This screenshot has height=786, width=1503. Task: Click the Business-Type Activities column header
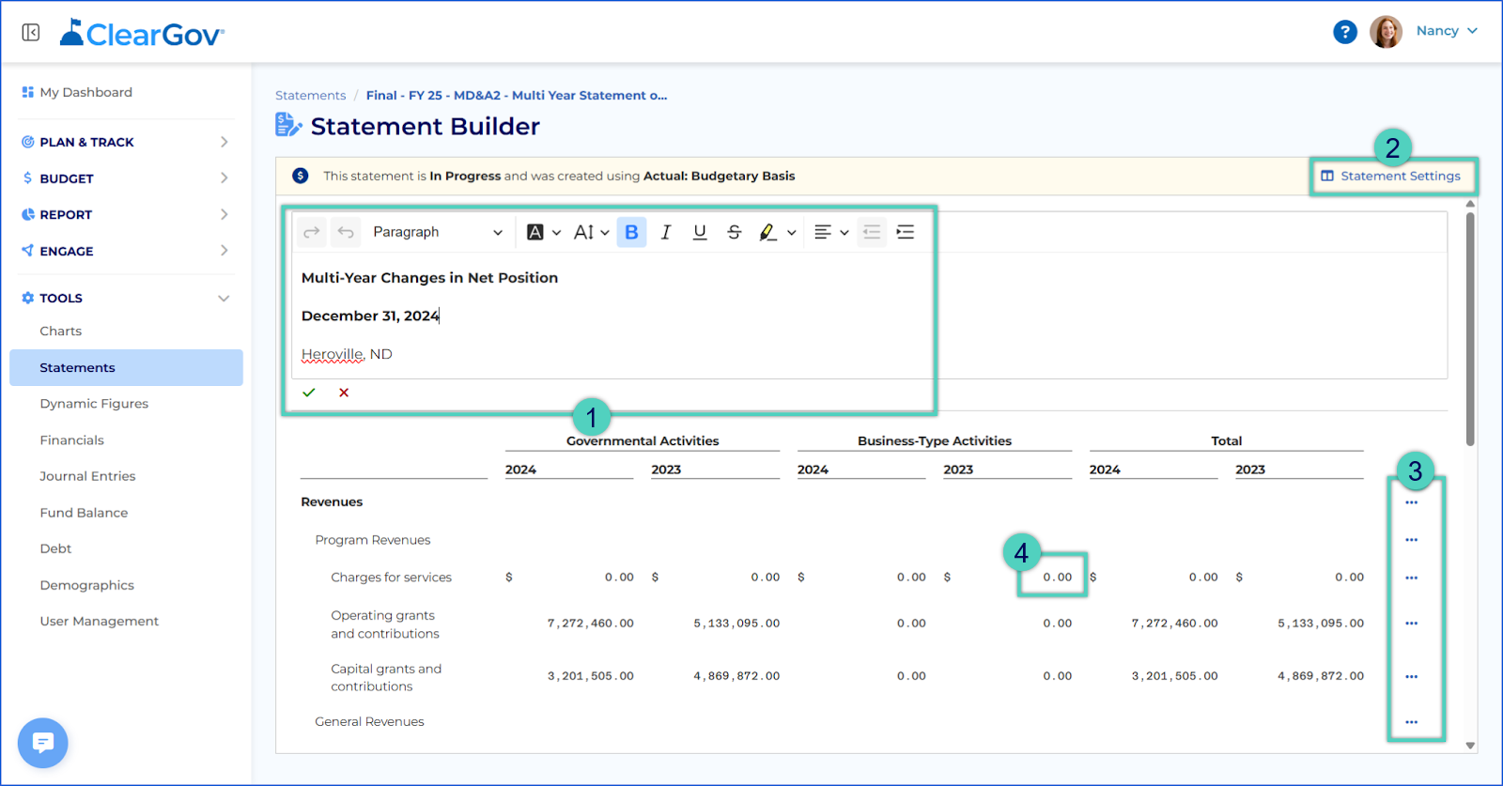[935, 441]
